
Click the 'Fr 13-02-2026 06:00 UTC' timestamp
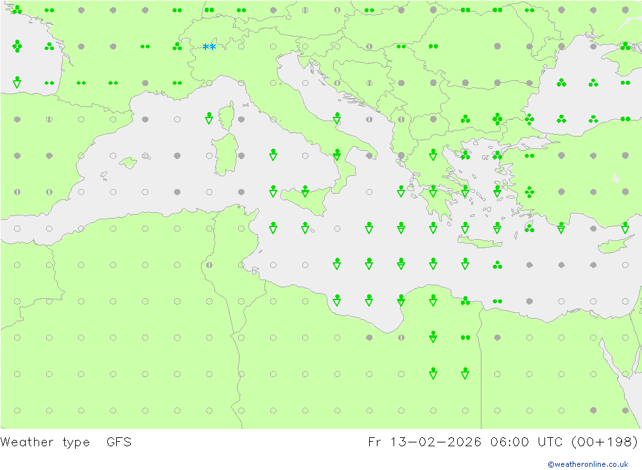pyautogui.click(x=467, y=442)
